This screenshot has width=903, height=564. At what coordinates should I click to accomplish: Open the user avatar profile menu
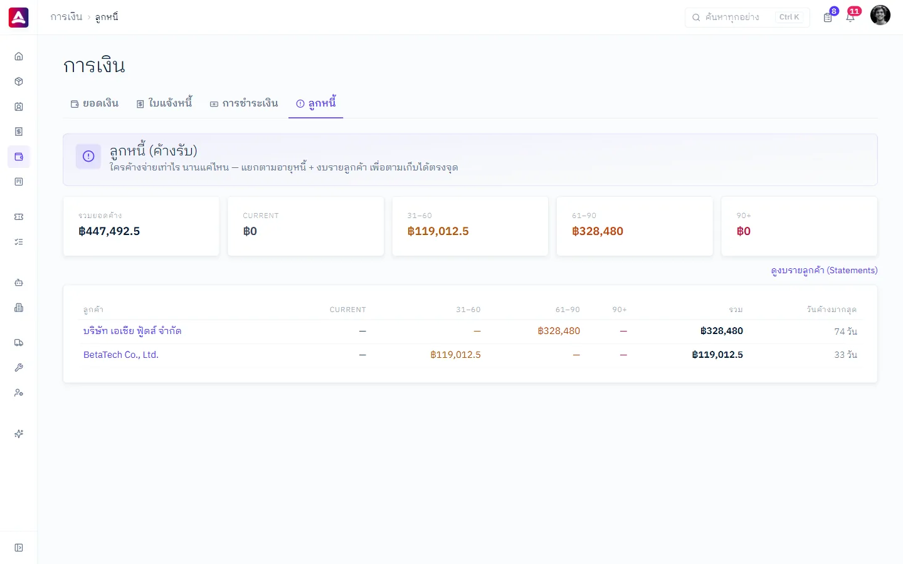click(x=880, y=15)
